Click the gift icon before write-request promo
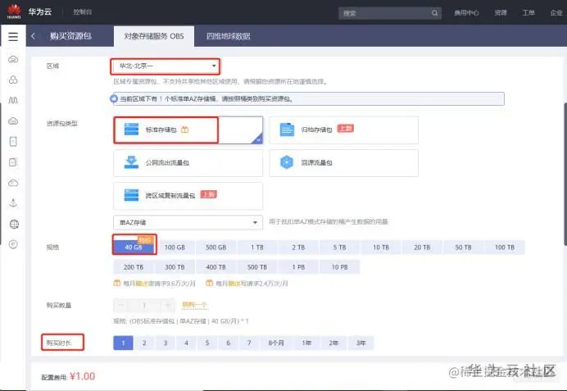 (x=209, y=283)
